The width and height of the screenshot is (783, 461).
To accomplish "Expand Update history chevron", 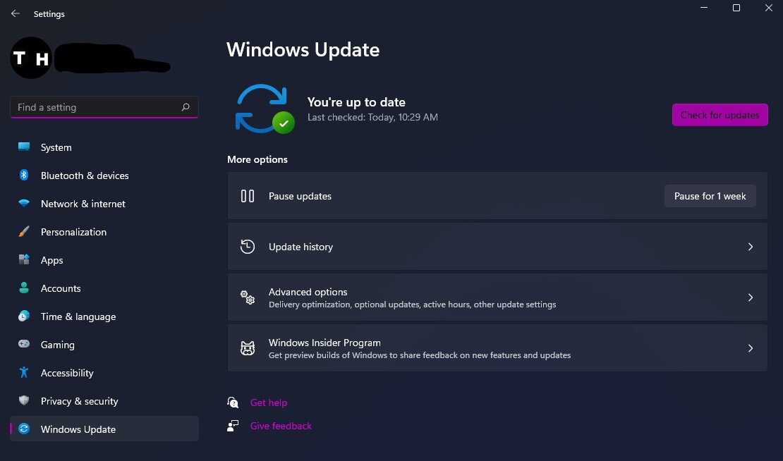I will point(750,247).
